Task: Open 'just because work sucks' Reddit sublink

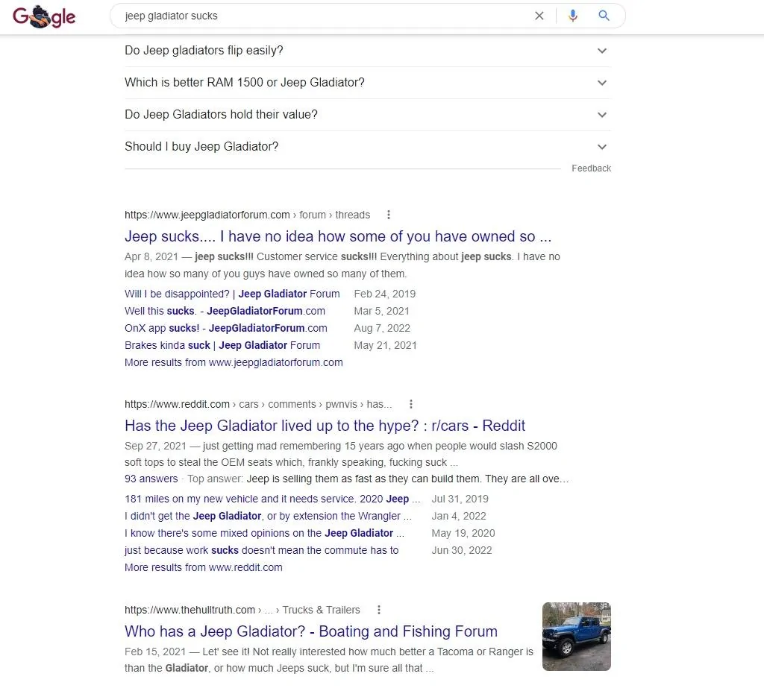Action: (x=261, y=550)
